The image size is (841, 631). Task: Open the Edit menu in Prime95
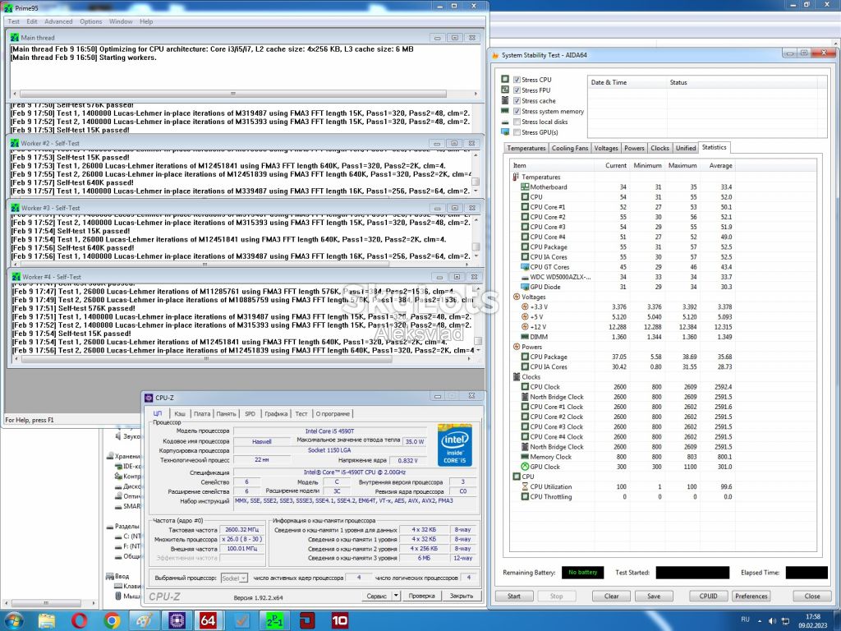click(x=32, y=21)
